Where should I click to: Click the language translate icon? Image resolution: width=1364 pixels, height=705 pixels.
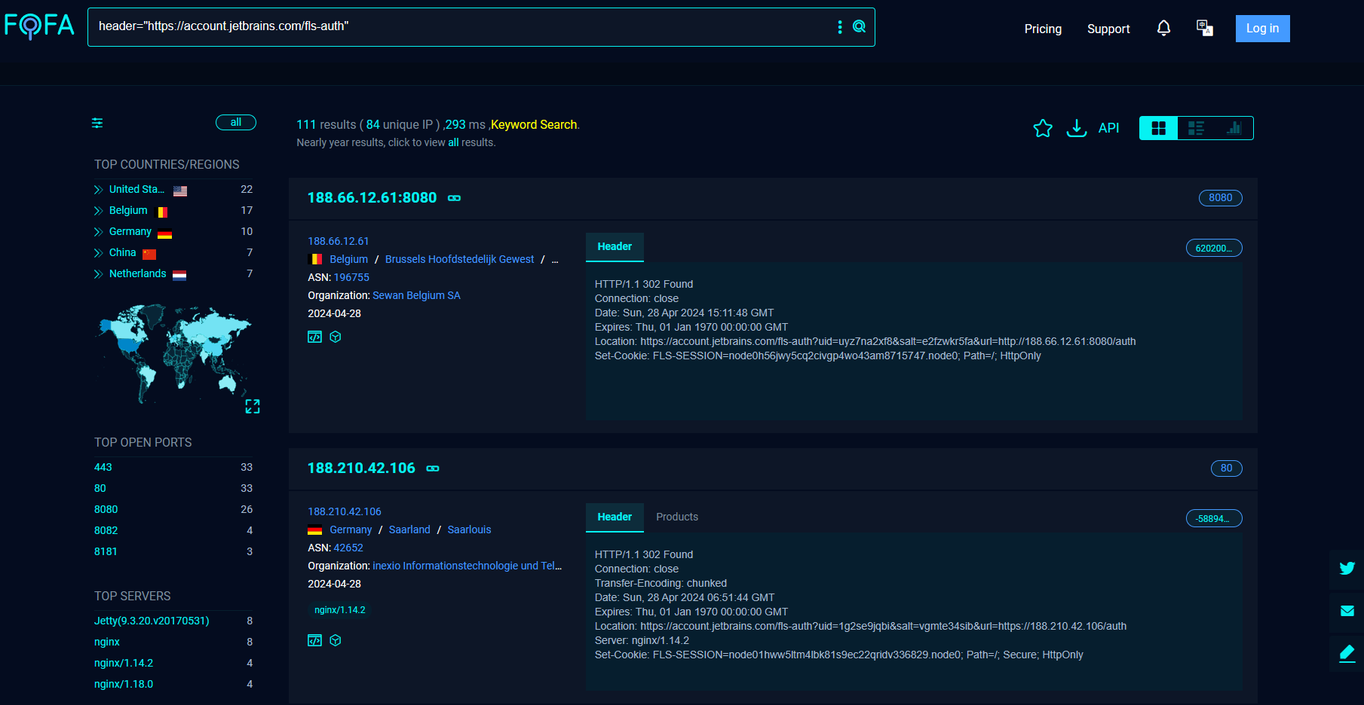[x=1205, y=29]
